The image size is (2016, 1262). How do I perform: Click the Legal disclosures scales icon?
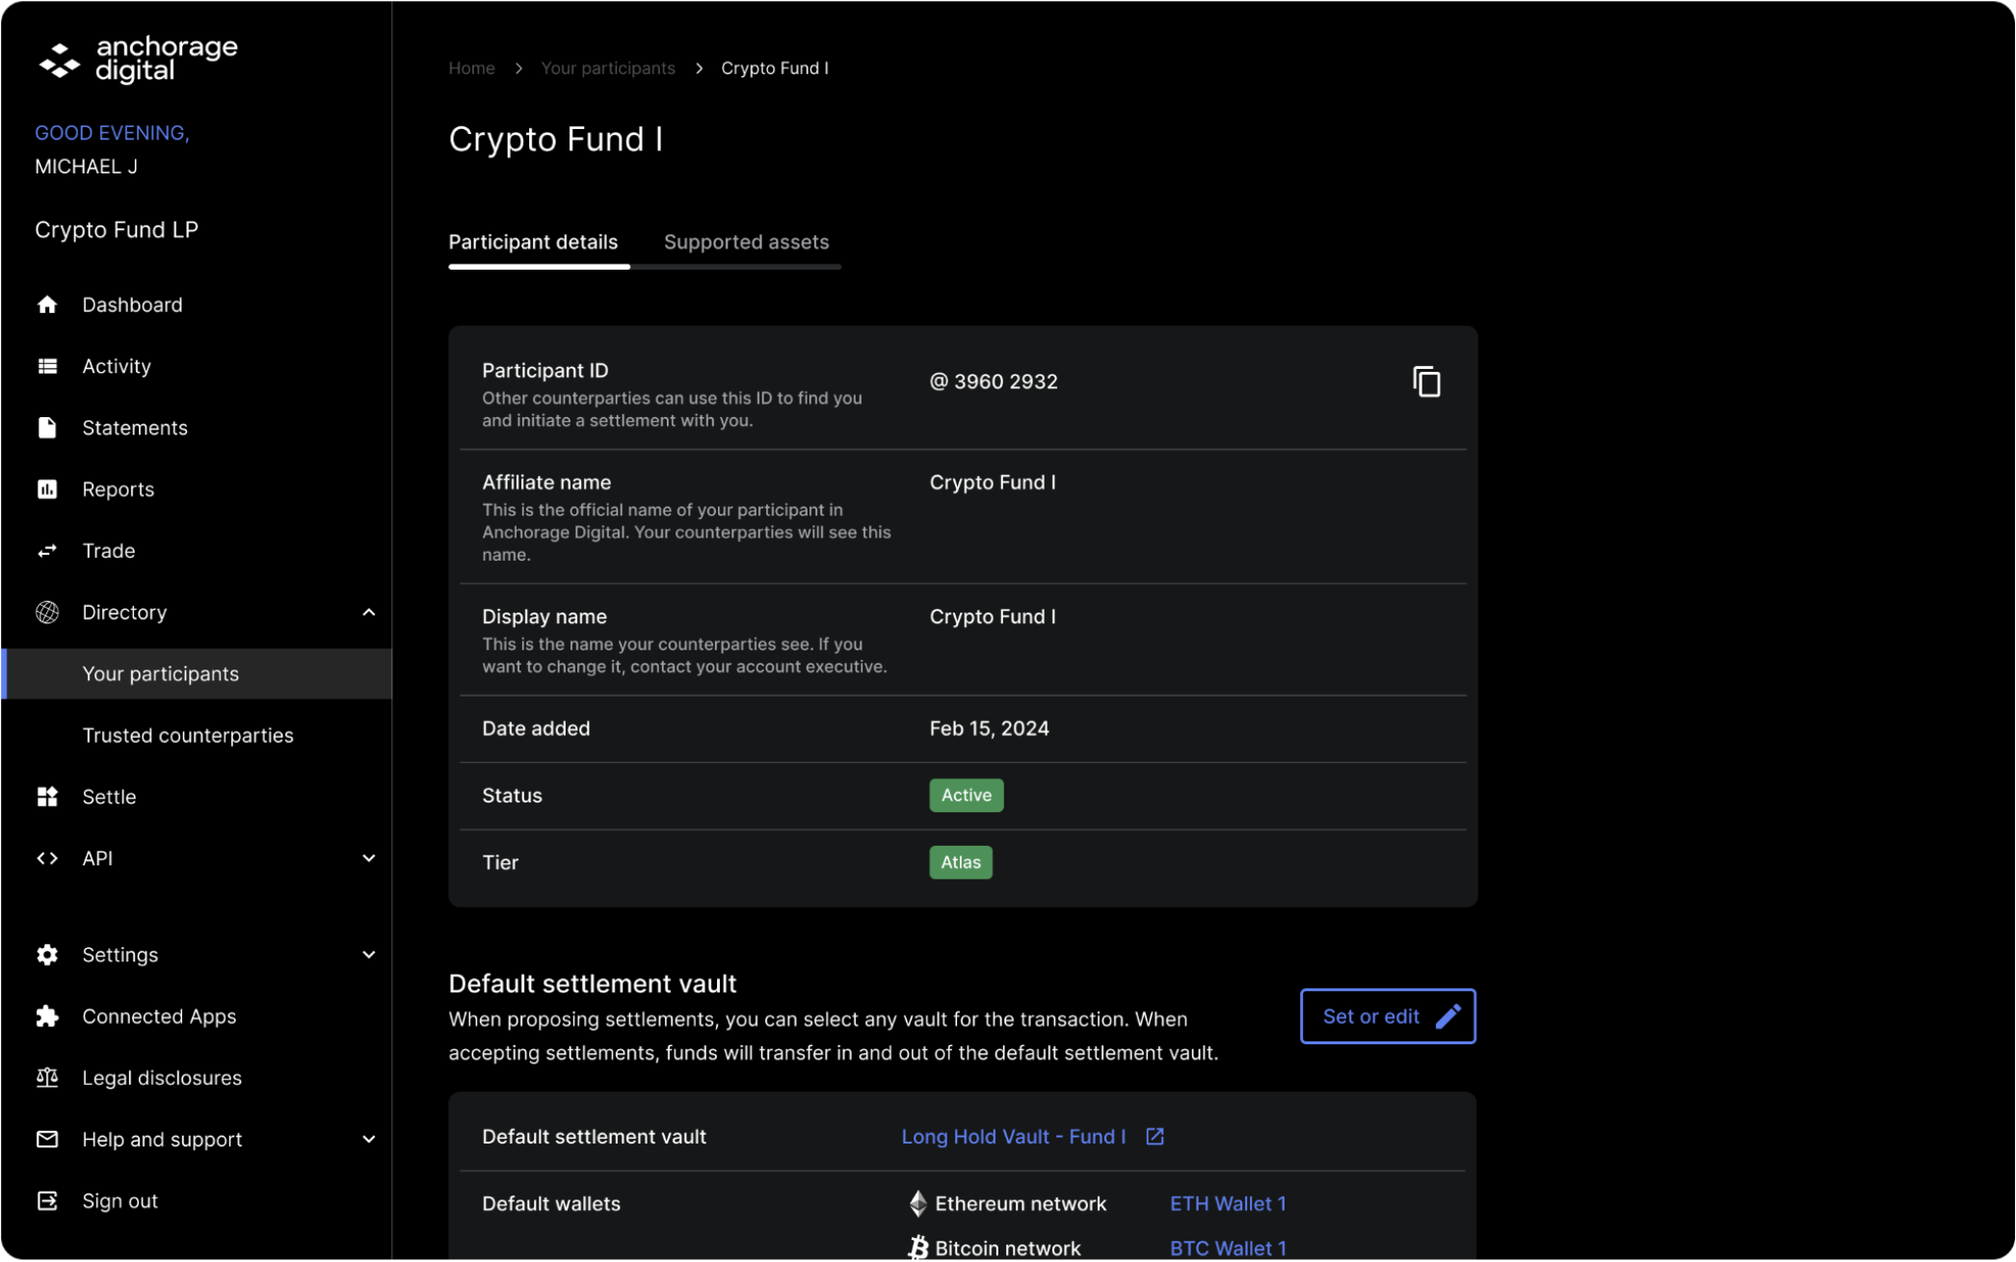(47, 1079)
